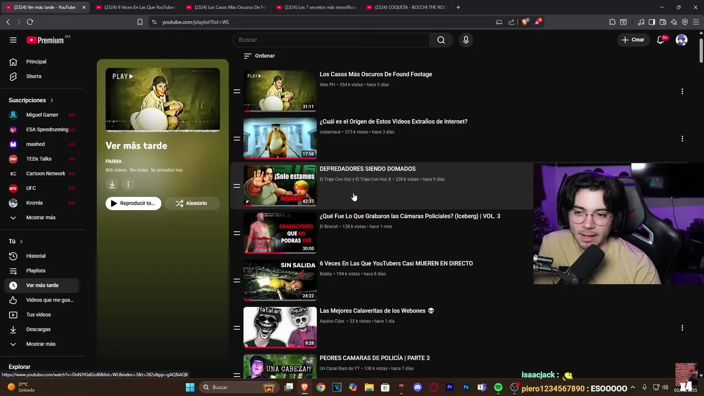Play the ¿Qué Fue Lo Que Grabaron thumbnail
Screen dimensions: 704x396
tap(280, 233)
